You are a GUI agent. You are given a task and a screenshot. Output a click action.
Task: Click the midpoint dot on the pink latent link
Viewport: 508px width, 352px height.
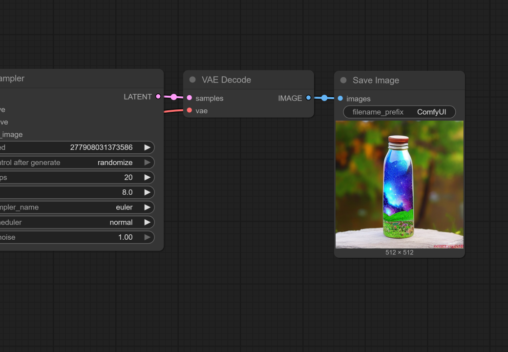(174, 97)
